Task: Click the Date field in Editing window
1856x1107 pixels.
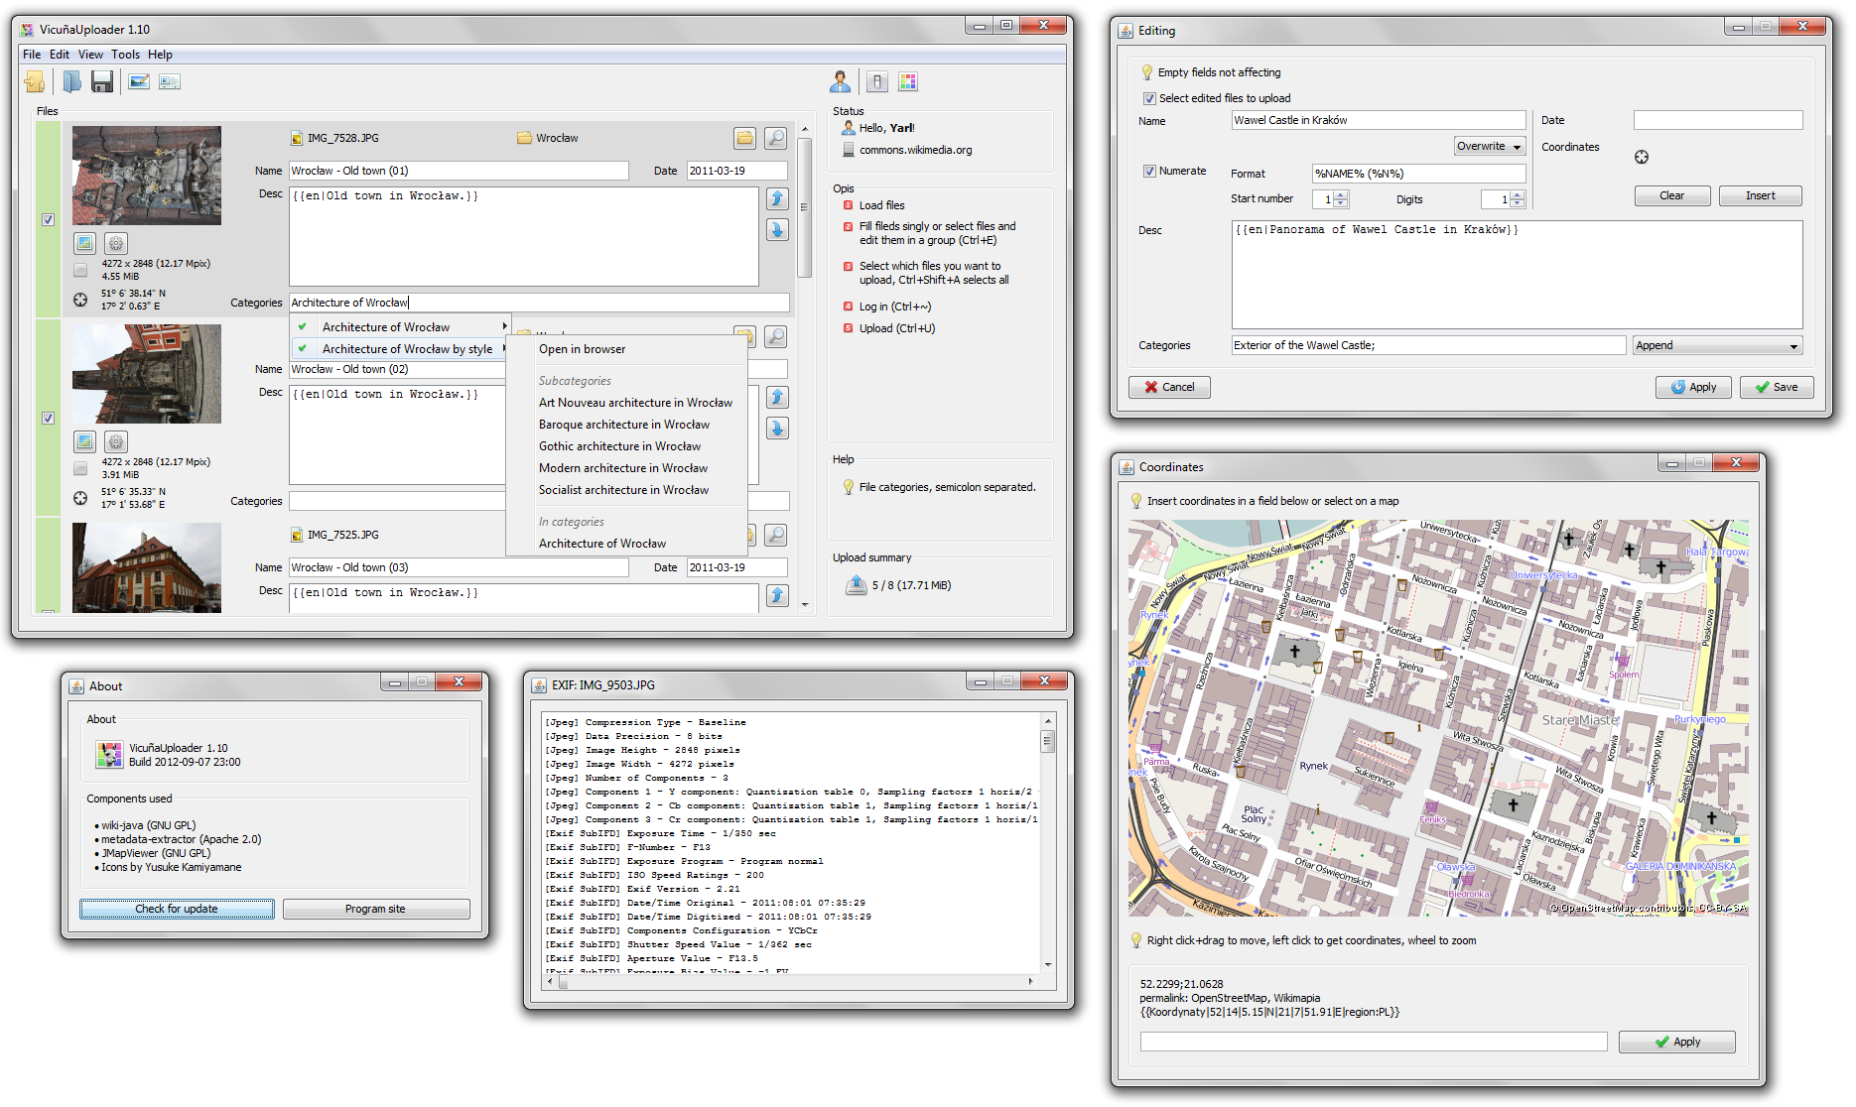Action: click(1718, 120)
